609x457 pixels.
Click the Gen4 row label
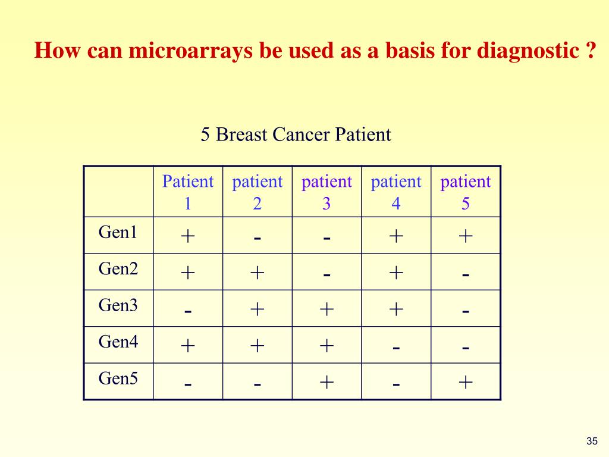tap(118, 342)
